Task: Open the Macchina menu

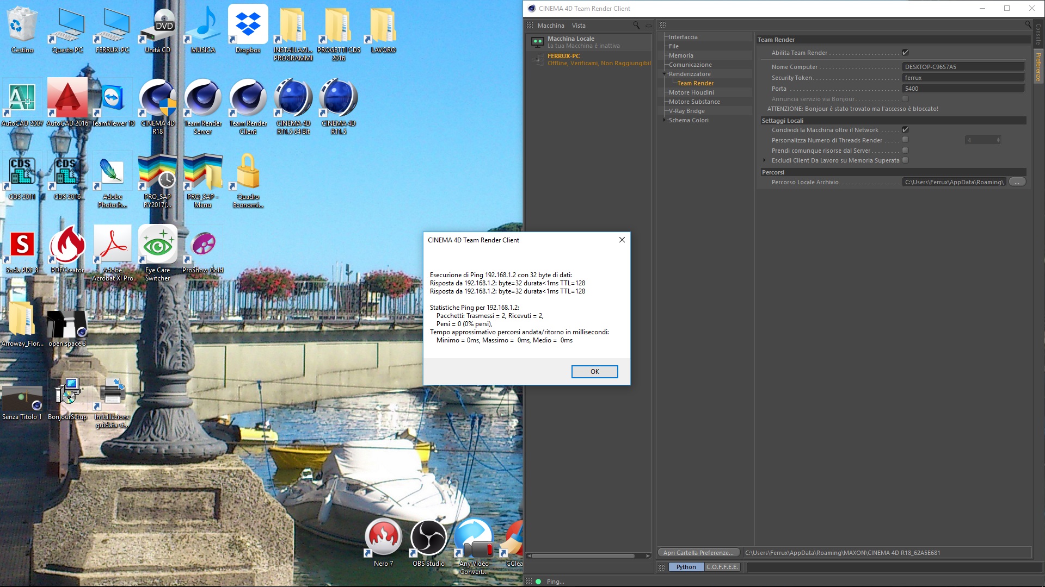Action: (550, 26)
